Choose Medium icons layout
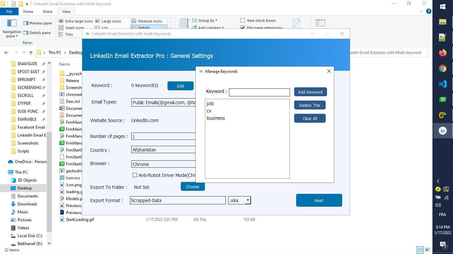 147,21
